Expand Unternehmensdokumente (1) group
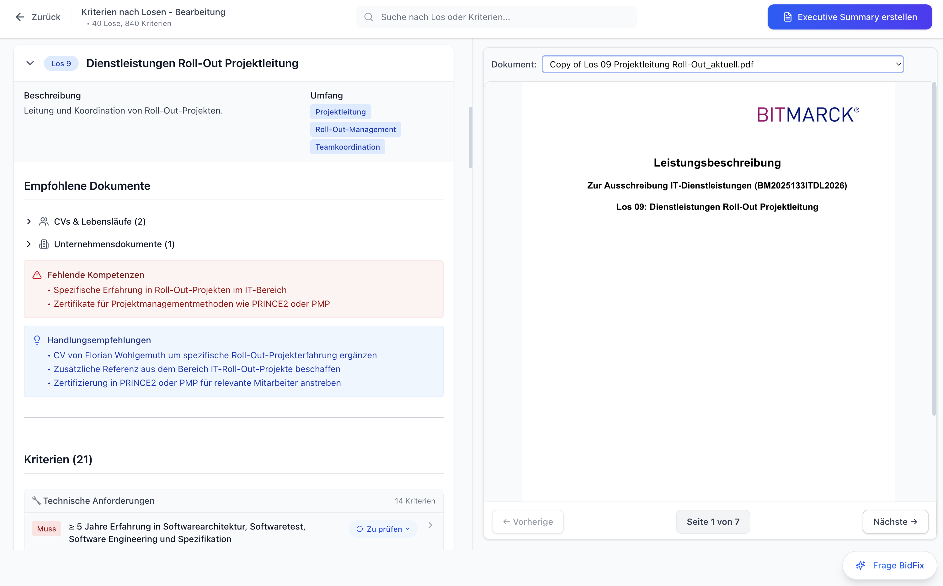The image size is (943, 586). click(29, 244)
